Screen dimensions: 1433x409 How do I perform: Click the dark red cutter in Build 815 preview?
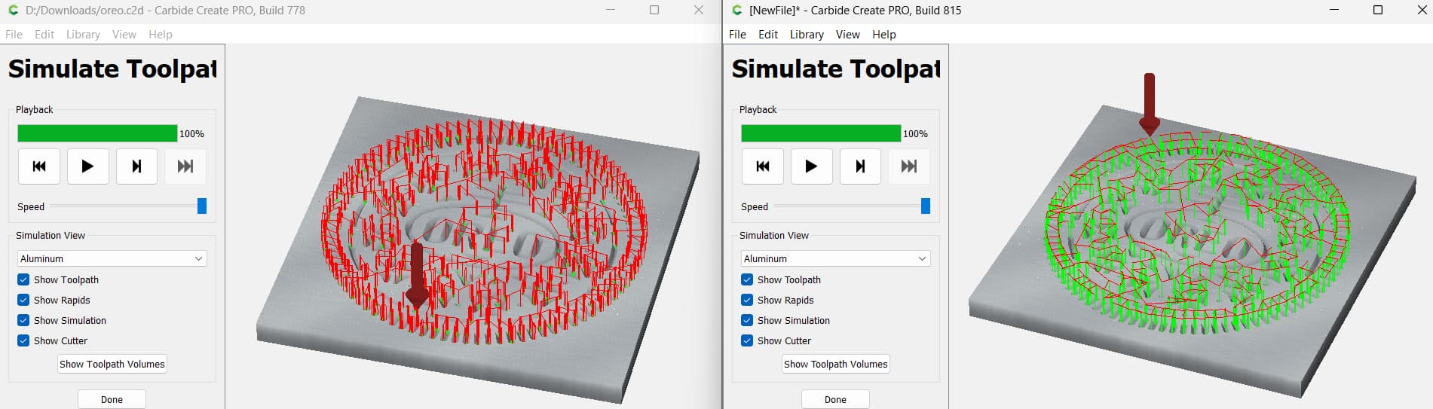pyautogui.click(x=1149, y=104)
